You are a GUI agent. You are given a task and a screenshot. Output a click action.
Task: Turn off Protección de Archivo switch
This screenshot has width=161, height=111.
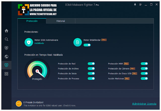pos(91,69)
